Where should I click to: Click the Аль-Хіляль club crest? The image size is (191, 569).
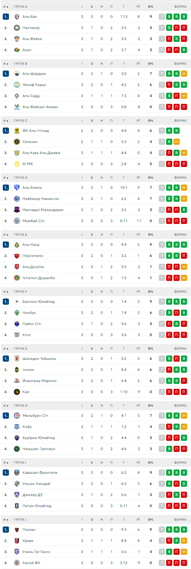17,188
